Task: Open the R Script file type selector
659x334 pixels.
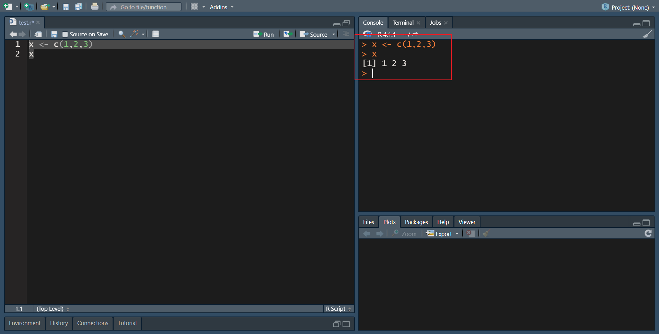Action: (x=338, y=309)
